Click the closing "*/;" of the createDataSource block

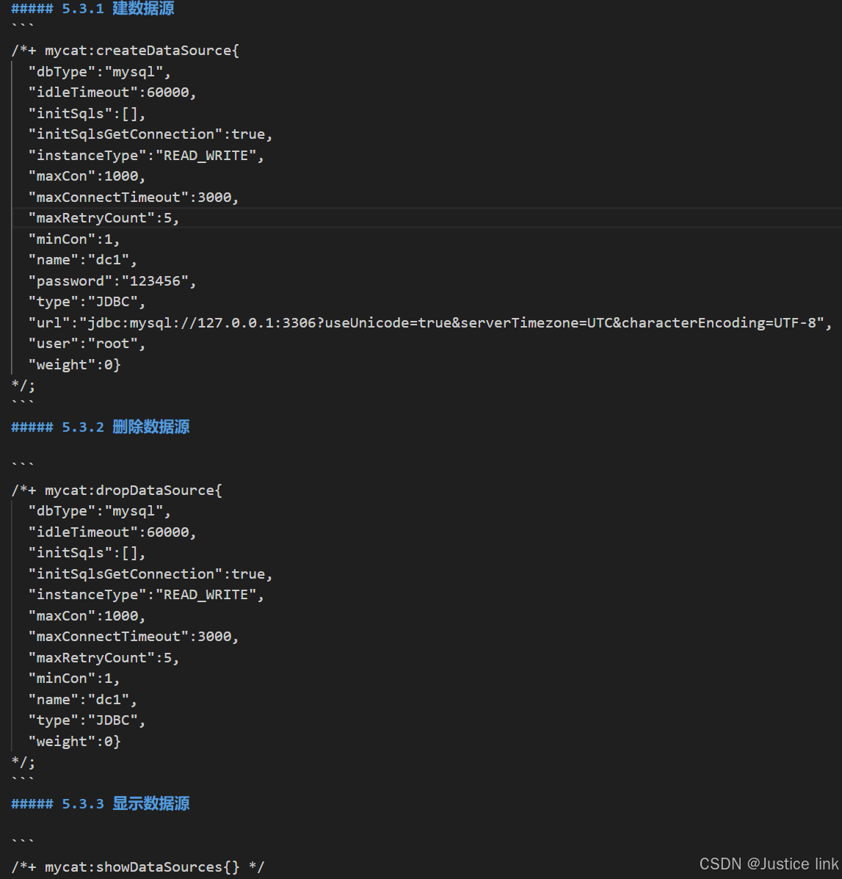point(23,386)
